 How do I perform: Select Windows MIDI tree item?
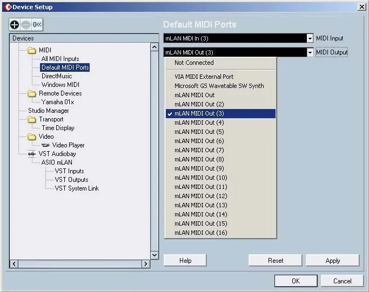pyautogui.click(x=61, y=85)
